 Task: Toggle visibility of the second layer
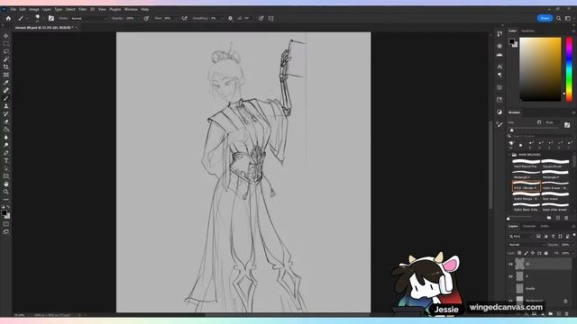pos(511,276)
